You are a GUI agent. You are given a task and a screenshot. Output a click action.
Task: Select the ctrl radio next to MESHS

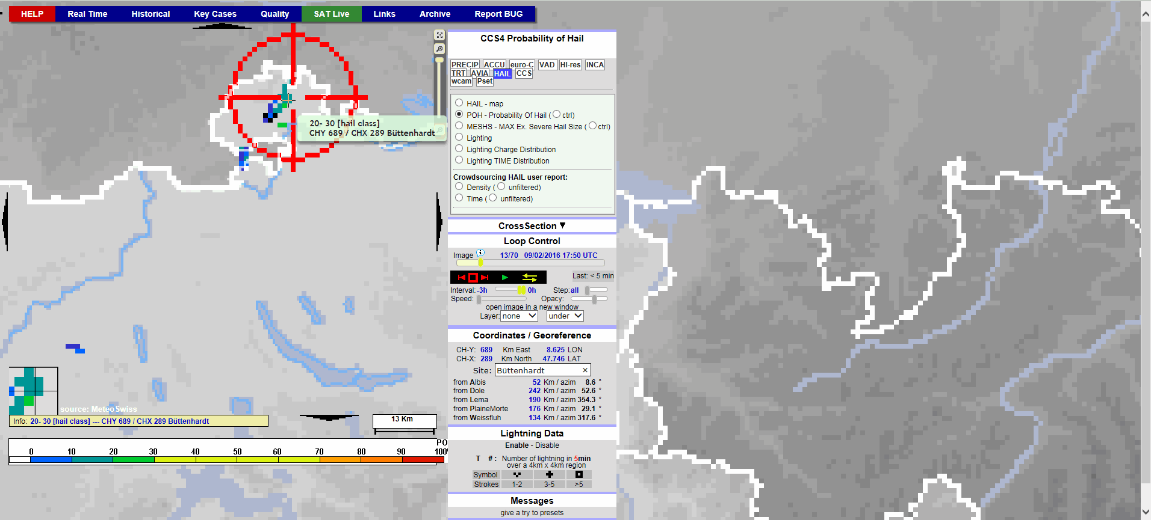[x=593, y=126]
